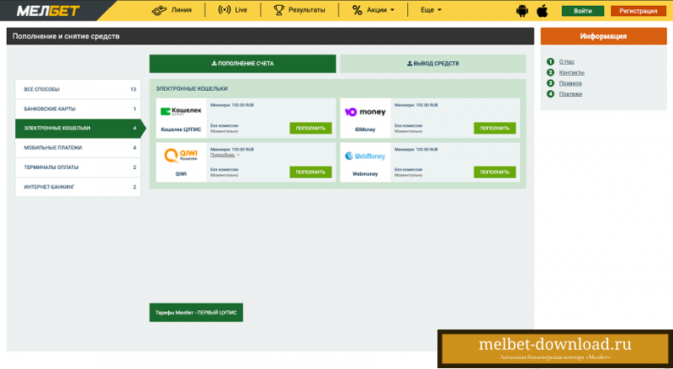The height and width of the screenshot is (369, 673).
Task: Open the Платежи link
Action: point(570,94)
